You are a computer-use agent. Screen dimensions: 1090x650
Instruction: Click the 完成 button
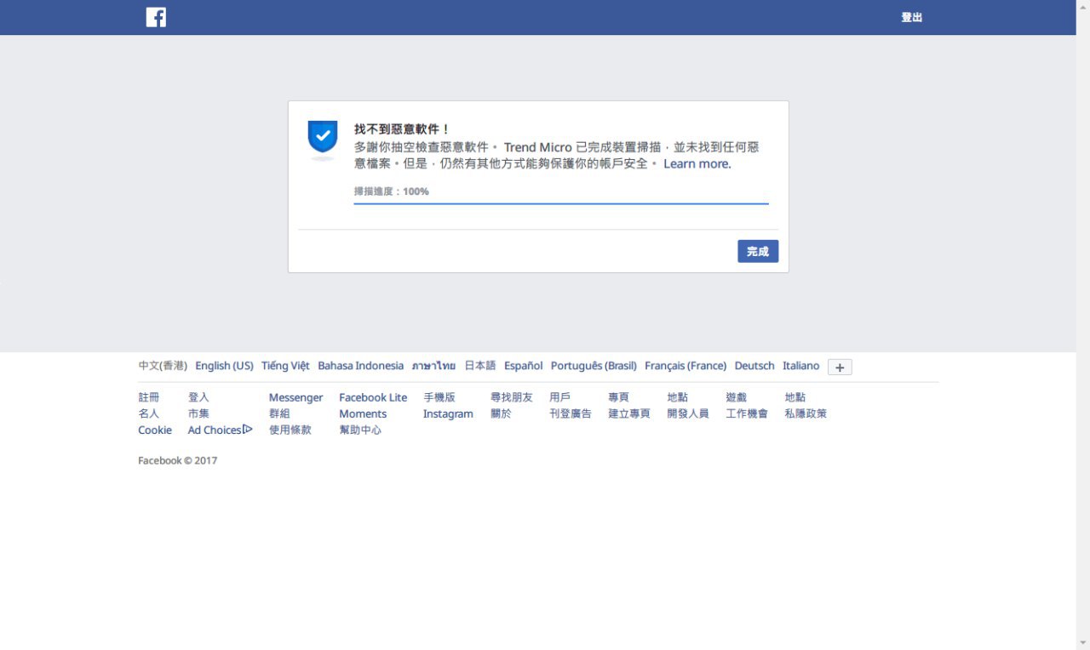coord(758,251)
